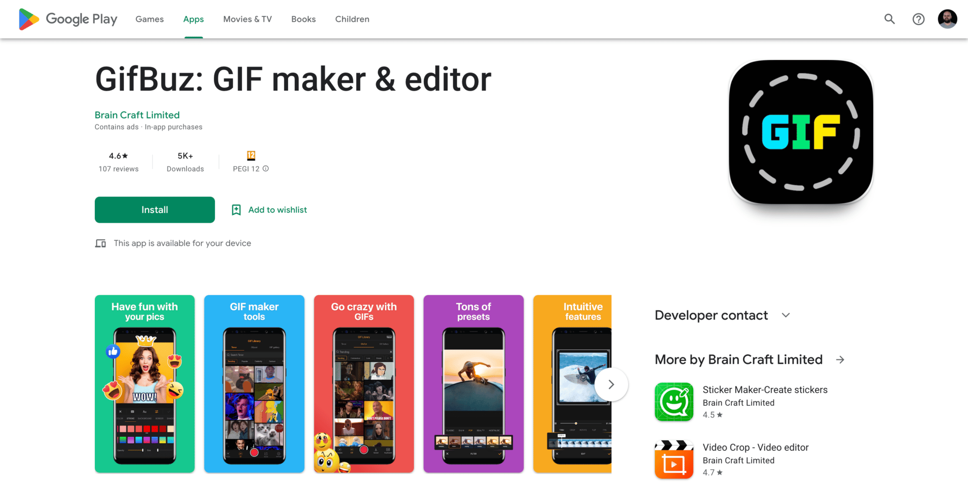This screenshot has width=968, height=488.
Task: Open the account profile avatar
Action: coord(948,19)
